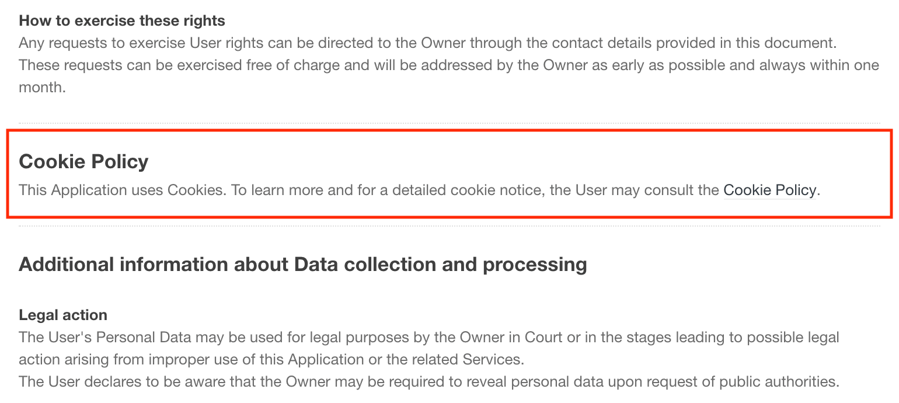Click the "Legal action" subheading
Image resolution: width=899 pixels, height=403 pixels.
[x=63, y=315]
